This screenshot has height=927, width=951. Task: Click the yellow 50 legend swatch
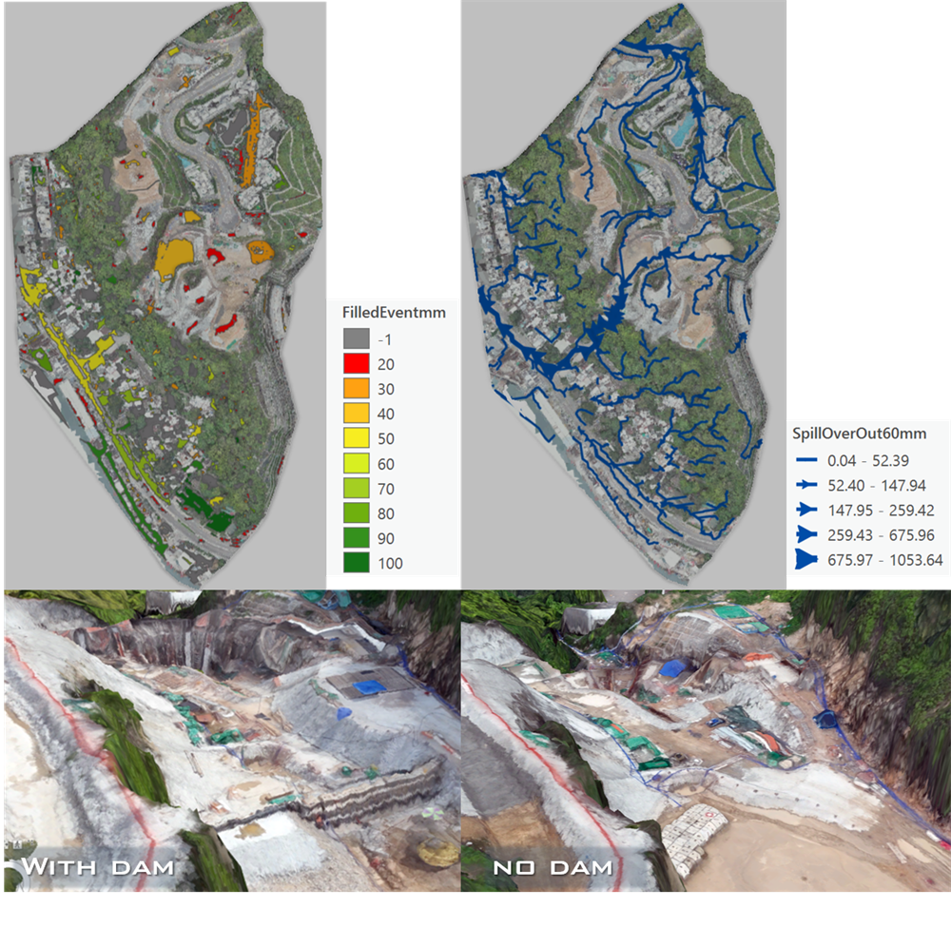point(357,439)
